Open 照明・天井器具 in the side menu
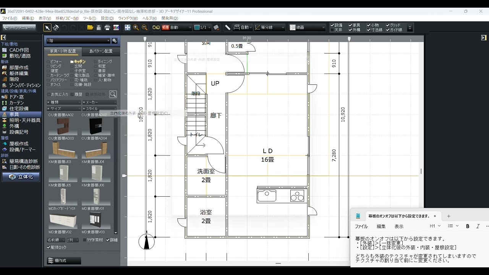This screenshot has height=275, width=489. [25, 120]
